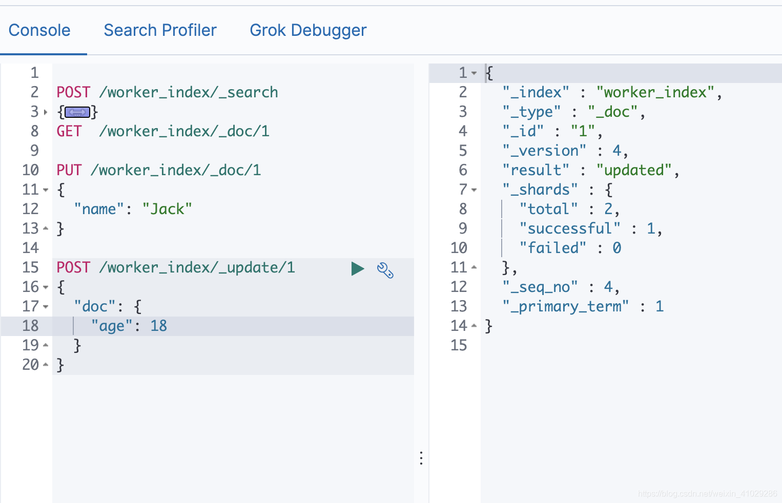Expand the folded block at editor line 3
The width and height of the screenshot is (782, 503).
(x=46, y=112)
